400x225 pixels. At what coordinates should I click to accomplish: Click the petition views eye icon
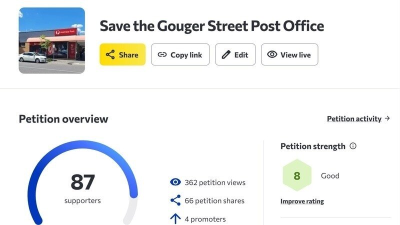pos(175,182)
